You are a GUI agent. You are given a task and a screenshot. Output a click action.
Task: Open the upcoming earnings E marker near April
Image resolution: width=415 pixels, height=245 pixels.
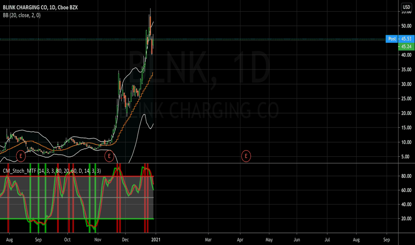(x=246, y=156)
